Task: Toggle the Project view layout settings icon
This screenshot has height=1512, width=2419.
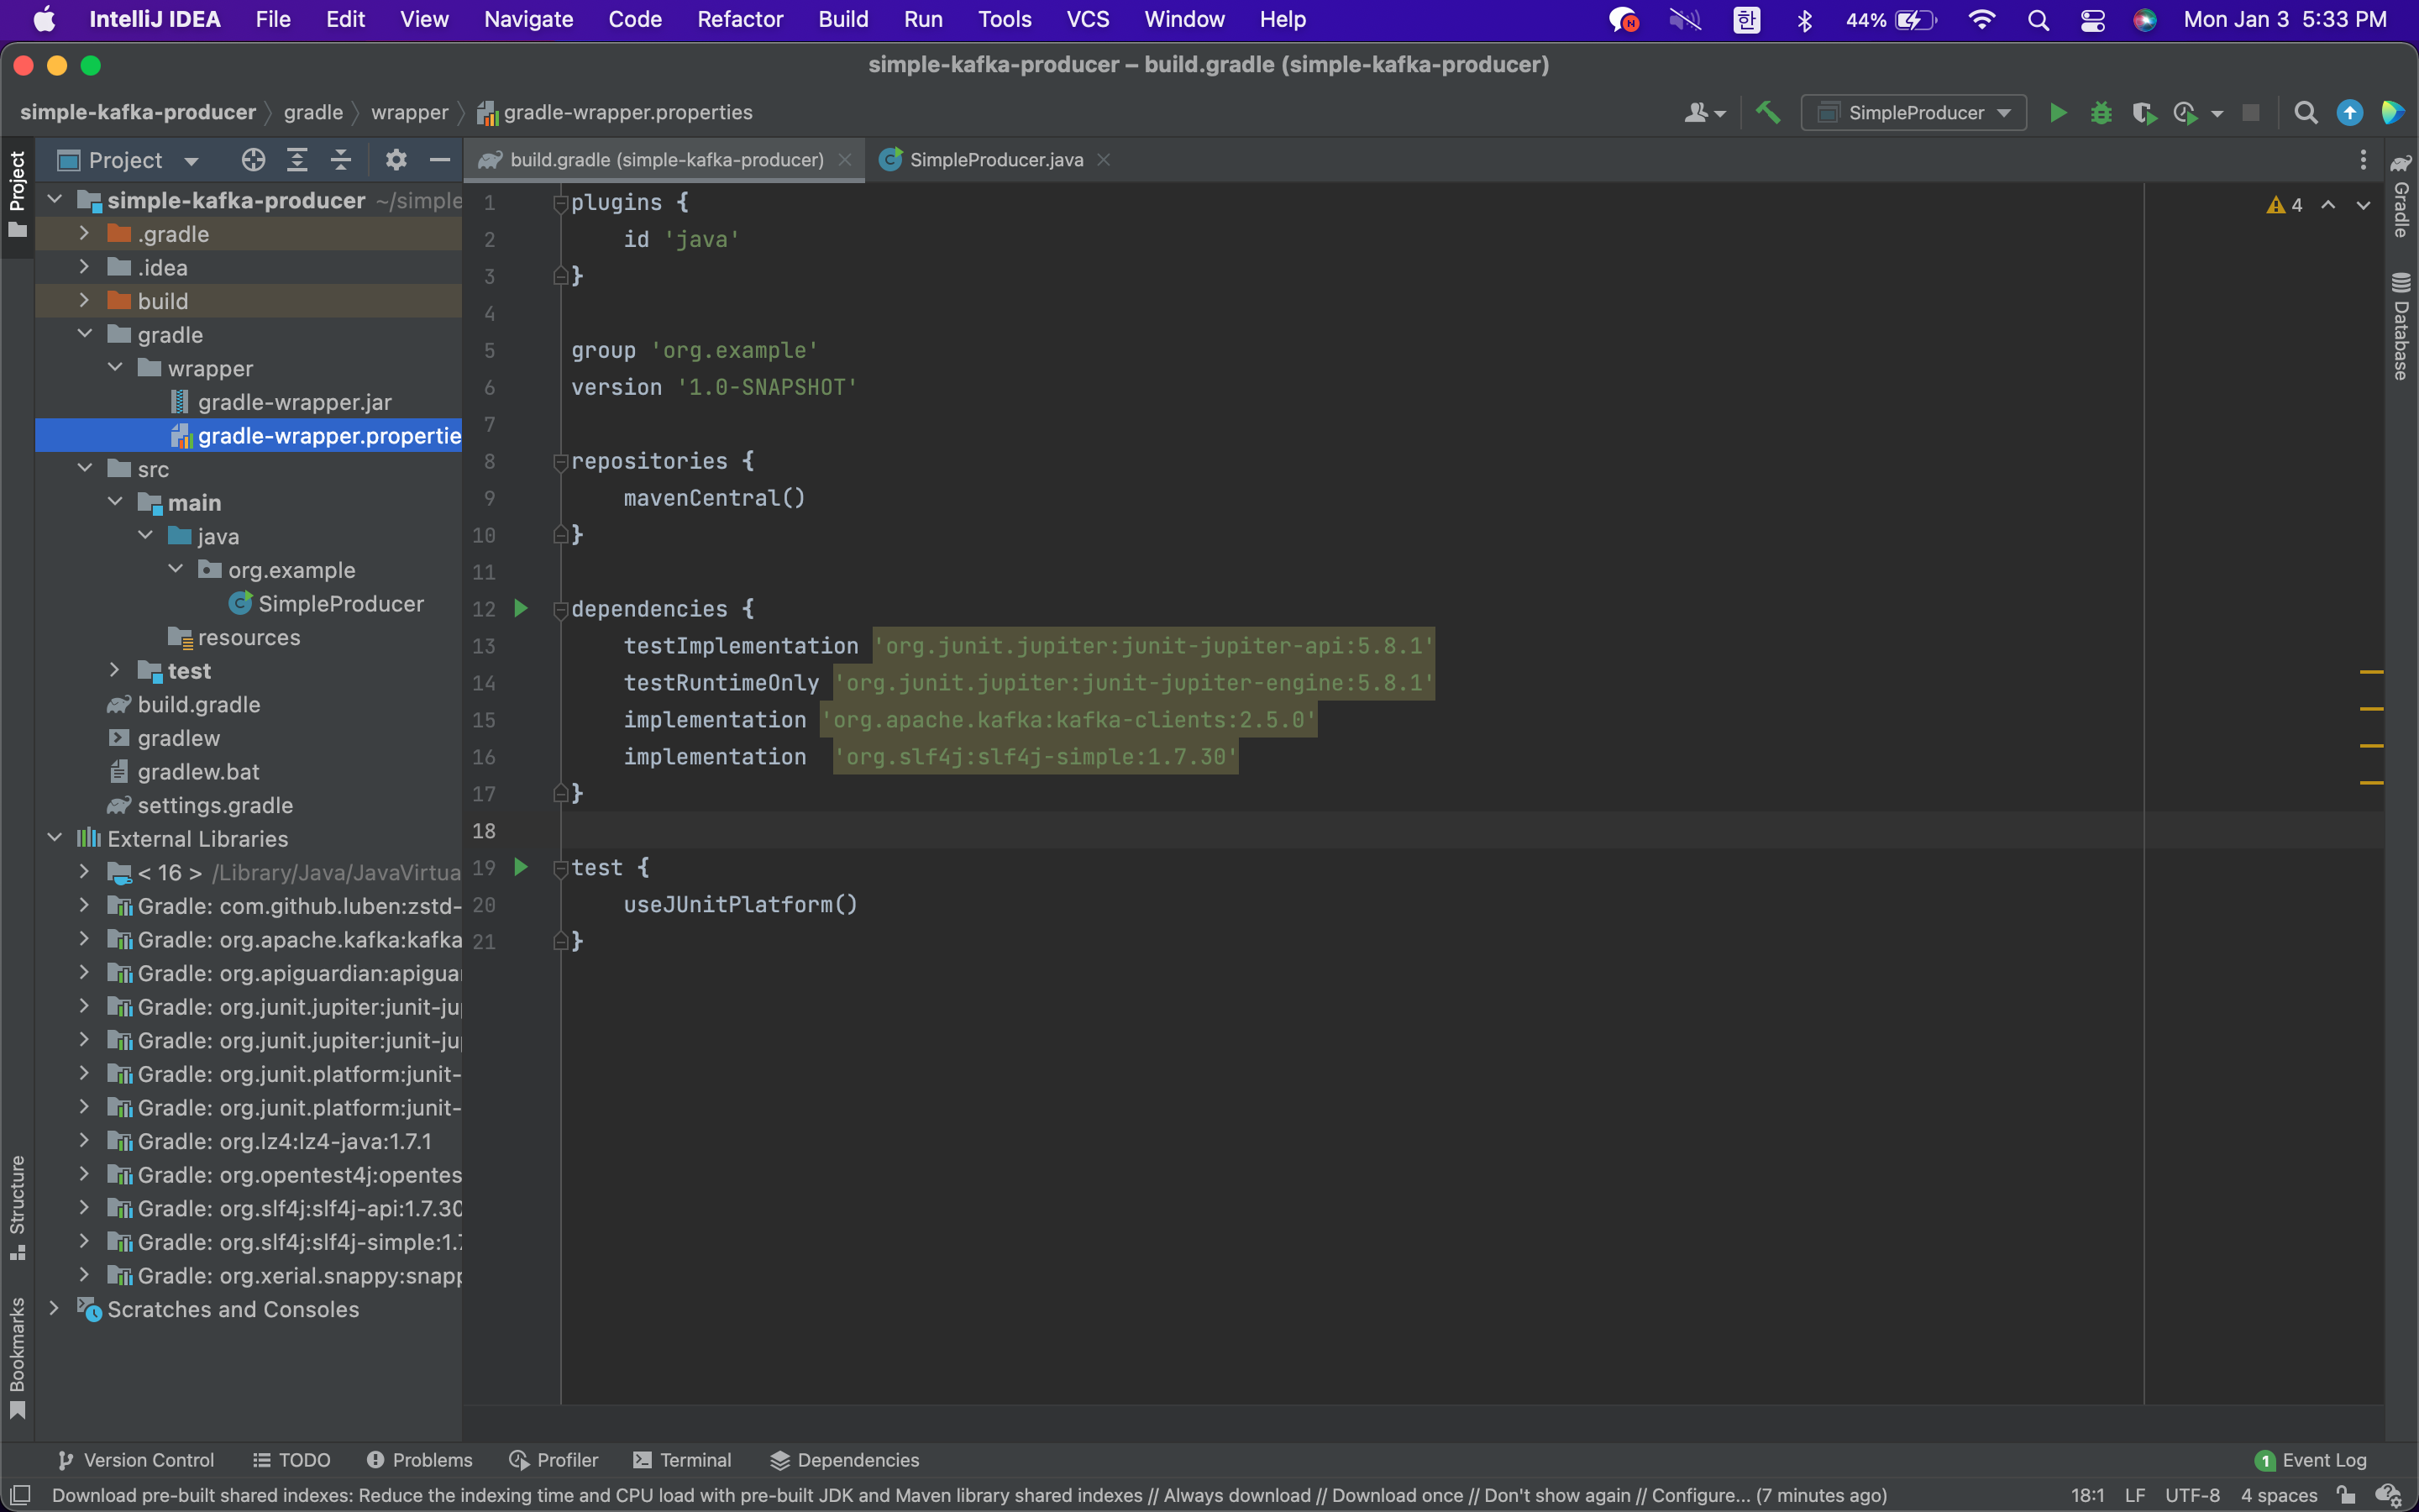Action: click(397, 159)
